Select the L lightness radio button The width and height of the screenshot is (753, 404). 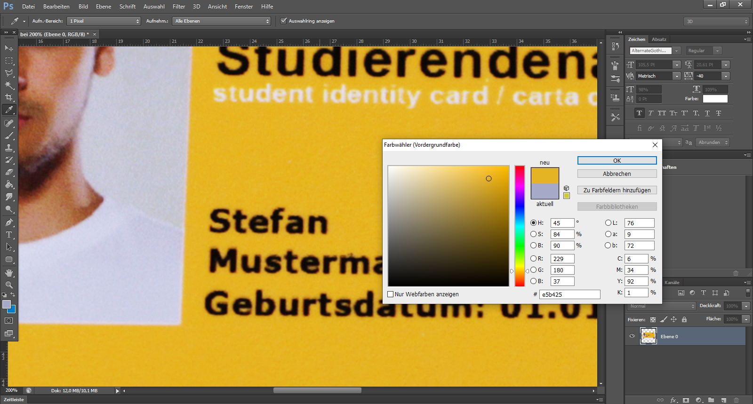click(608, 223)
